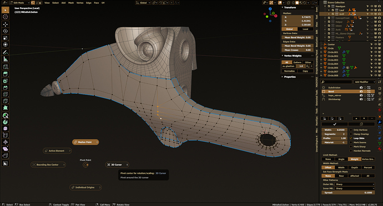
Task: Open the Add Modifier dropdown
Action: [x=365, y=82]
